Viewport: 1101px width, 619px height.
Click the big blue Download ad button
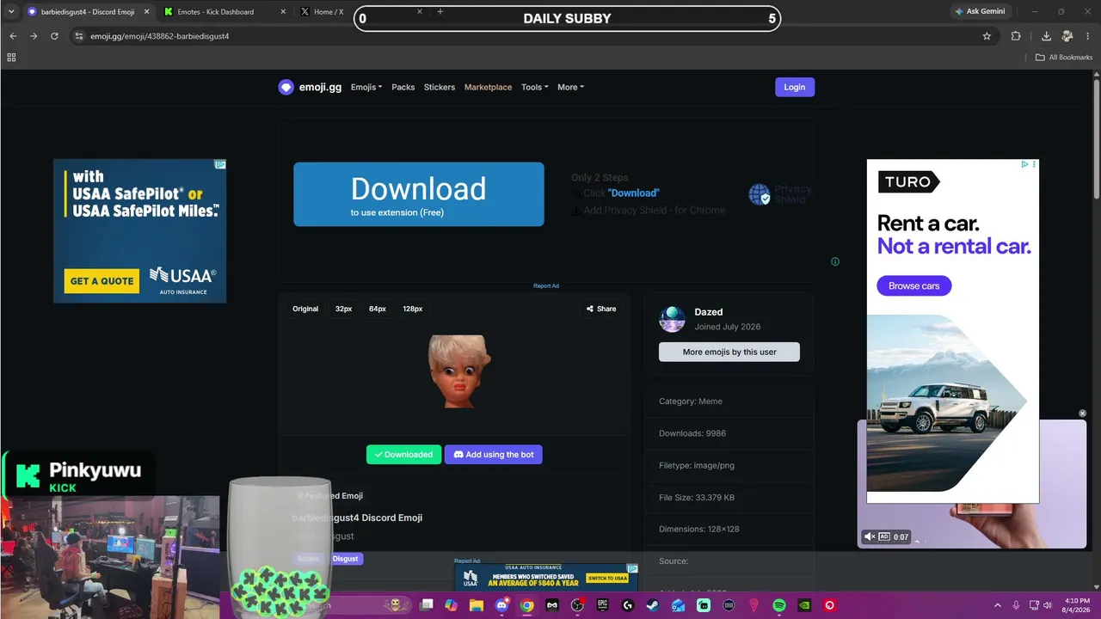pos(419,194)
